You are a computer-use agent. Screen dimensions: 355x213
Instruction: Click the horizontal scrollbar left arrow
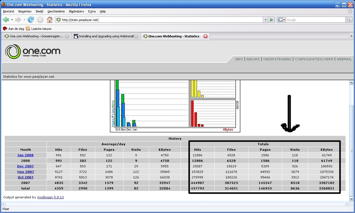(4, 204)
